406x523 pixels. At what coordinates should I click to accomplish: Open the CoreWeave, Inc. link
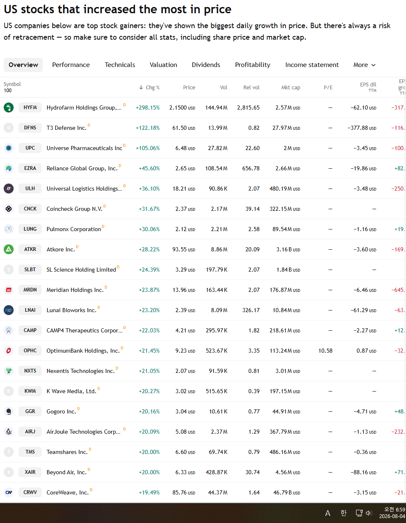(68, 492)
